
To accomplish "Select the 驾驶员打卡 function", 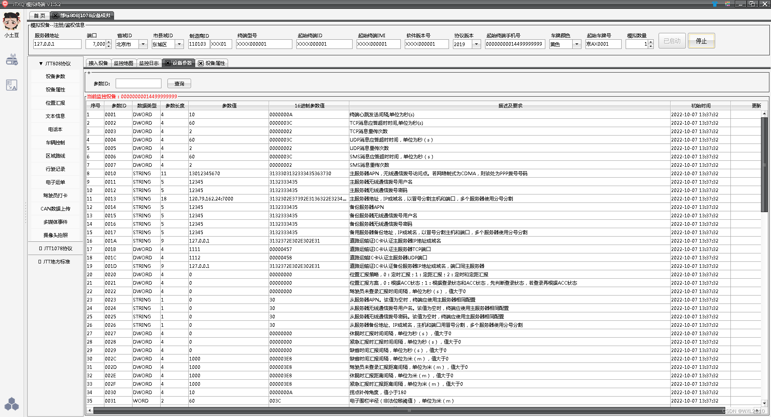I will (x=55, y=195).
